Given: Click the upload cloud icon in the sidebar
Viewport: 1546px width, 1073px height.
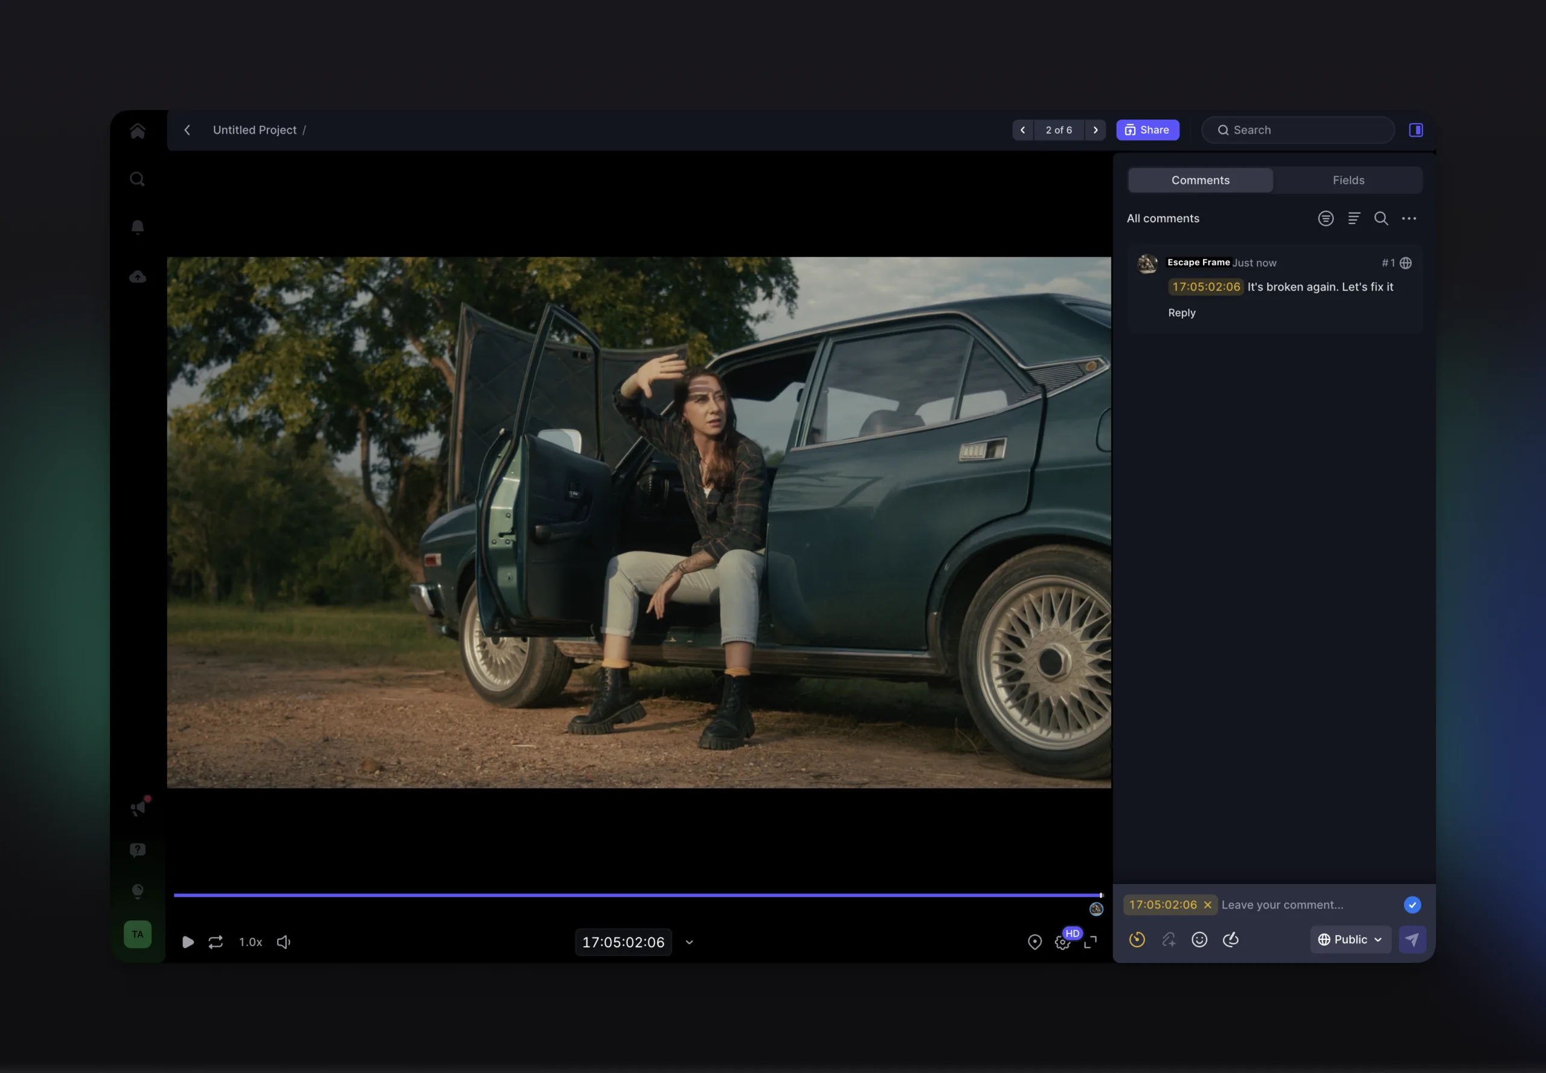Looking at the screenshot, I should [x=138, y=276].
